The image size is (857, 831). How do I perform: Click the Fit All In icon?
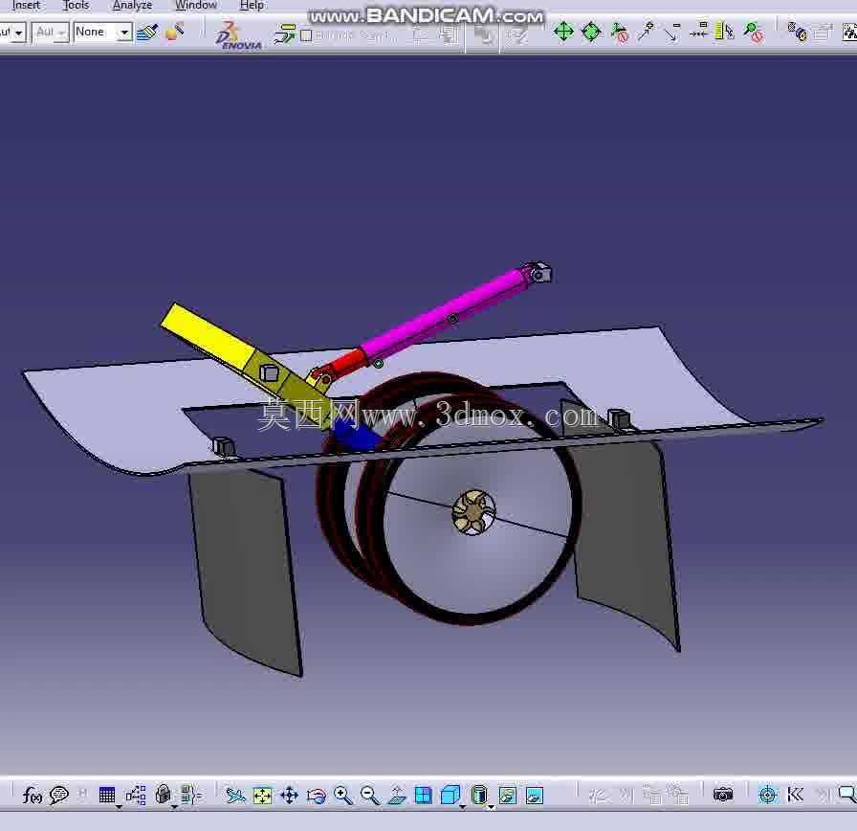pyautogui.click(x=263, y=795)
